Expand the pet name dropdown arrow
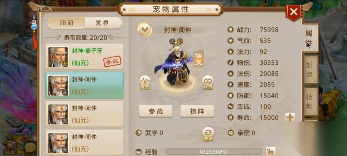Image resolution: width=347 pixels, height=156 pixels. click(x=145, y=30)
